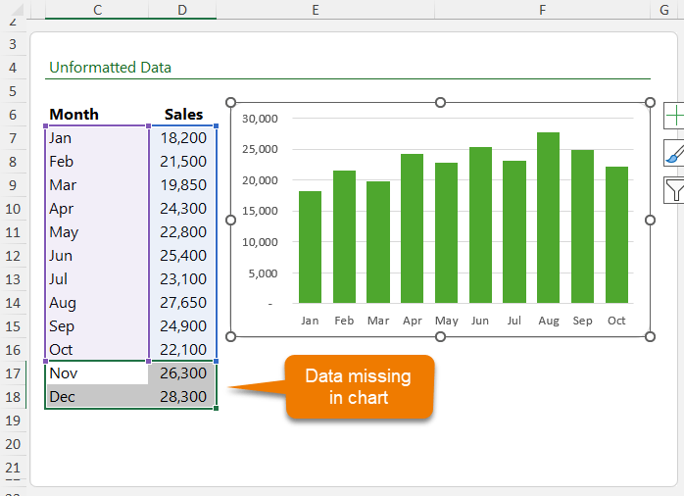Screen dimensions: 684x496
Task: Select the Apr month cell
Action: click(97, 209)
